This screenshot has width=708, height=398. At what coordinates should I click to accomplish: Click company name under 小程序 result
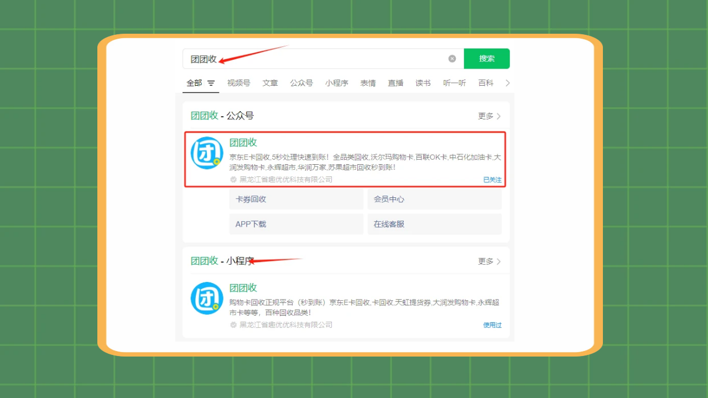click(x=286, y=325)
